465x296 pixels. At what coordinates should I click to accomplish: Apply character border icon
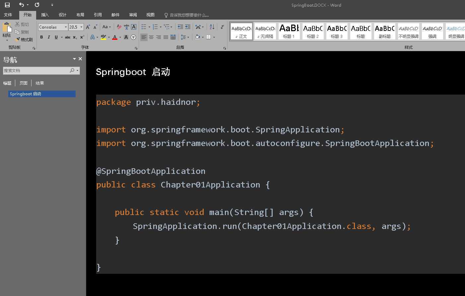click(x=134, y=27)
